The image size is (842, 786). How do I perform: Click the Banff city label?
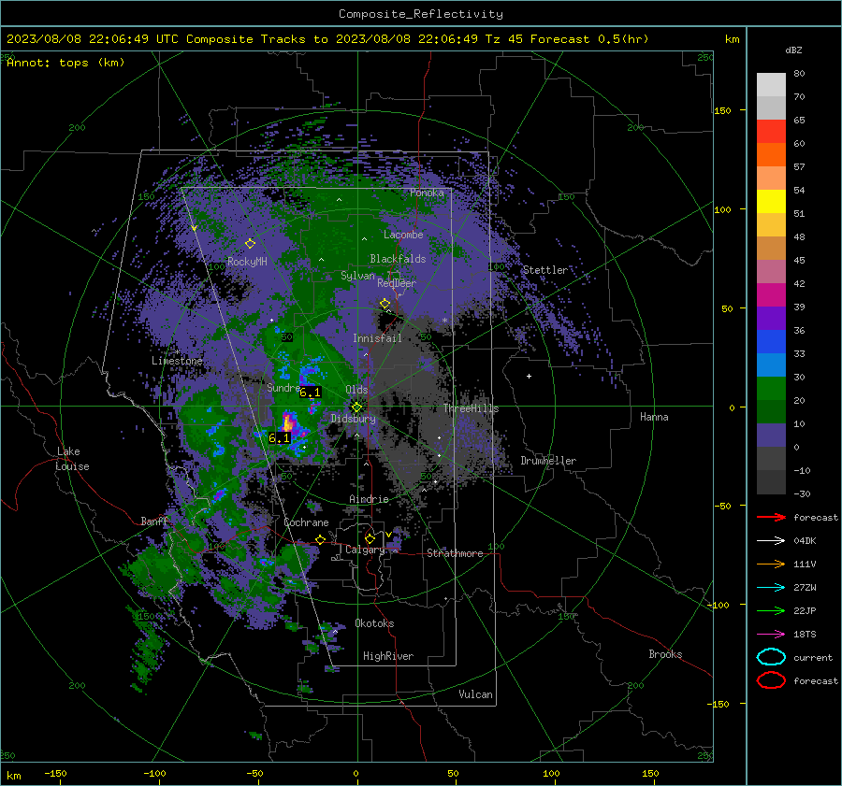pos(154,522)
